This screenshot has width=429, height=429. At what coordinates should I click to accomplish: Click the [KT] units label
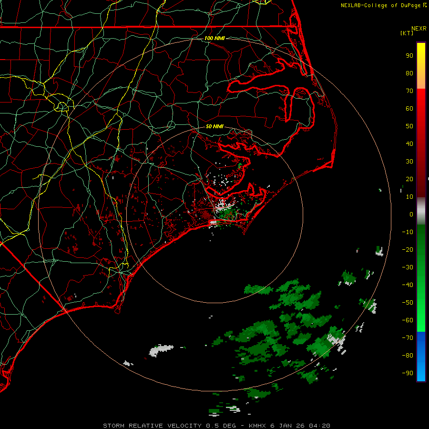pos(407,33)
